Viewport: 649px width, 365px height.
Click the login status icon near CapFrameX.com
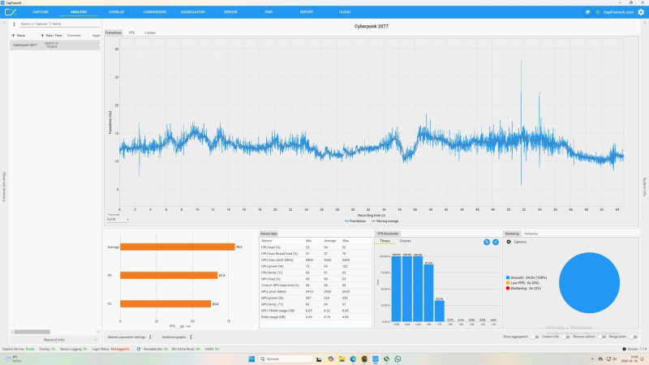pos(597,12)
